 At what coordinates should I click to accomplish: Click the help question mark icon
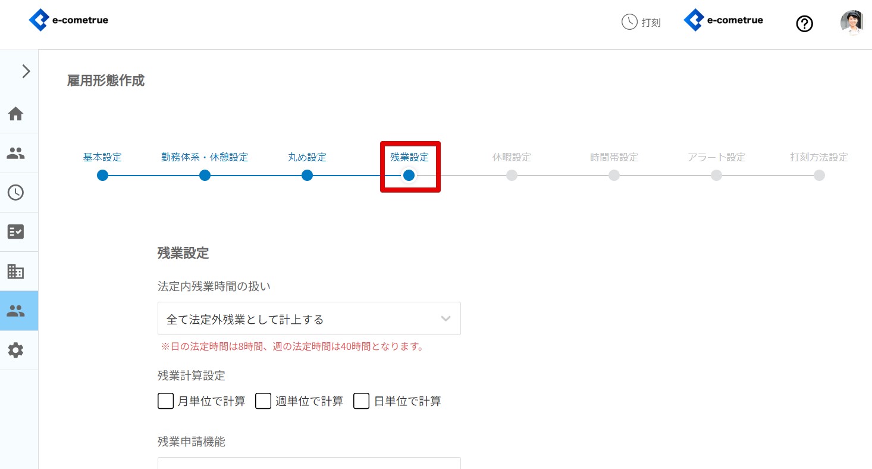click(804, 24)
